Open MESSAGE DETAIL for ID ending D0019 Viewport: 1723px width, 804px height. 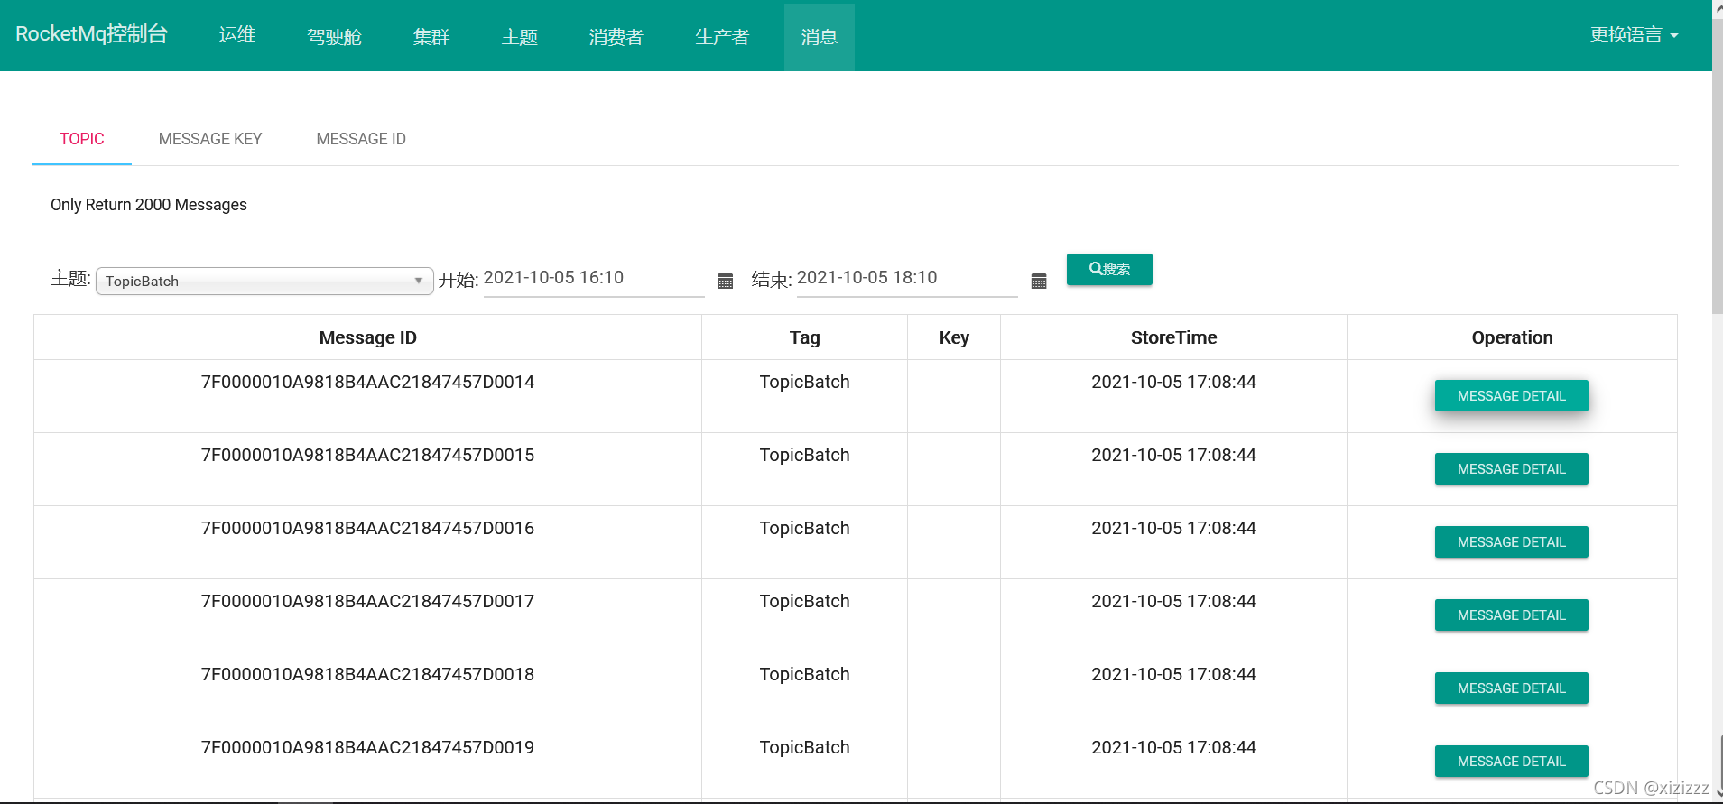pyautogui.click(x=1512, y=762)
